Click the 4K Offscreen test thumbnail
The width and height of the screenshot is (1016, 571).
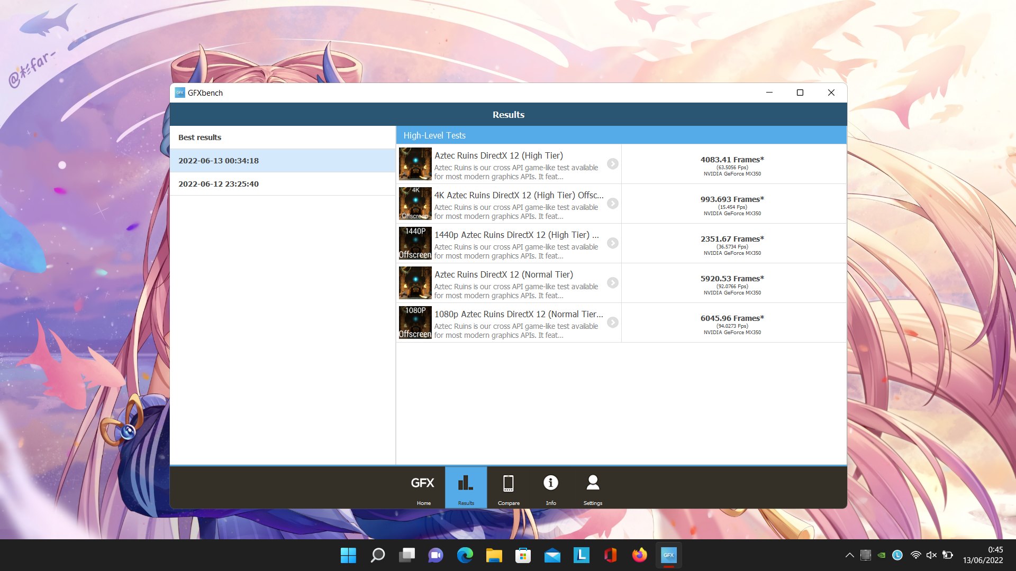[415, 204]
